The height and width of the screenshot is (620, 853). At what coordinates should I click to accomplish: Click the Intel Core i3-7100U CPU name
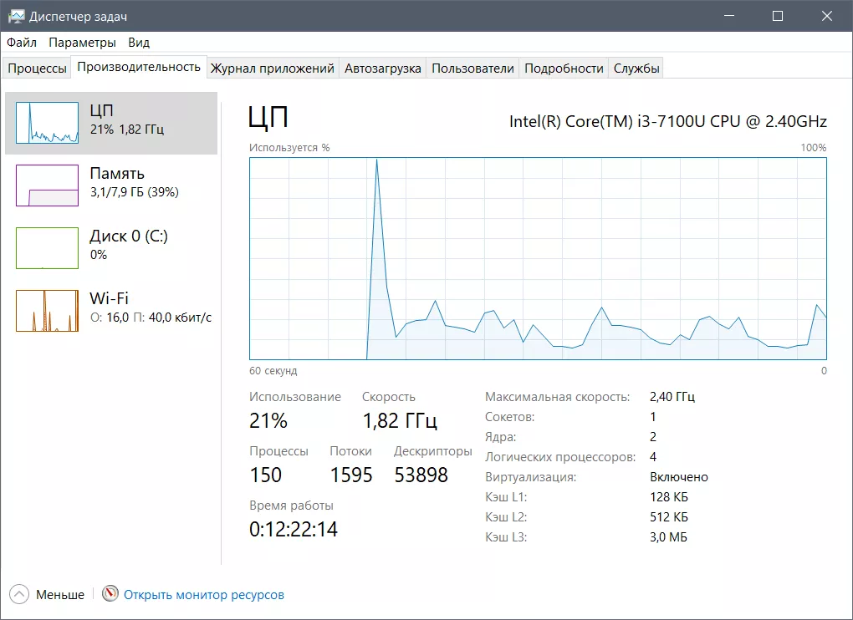click(668, 121)
